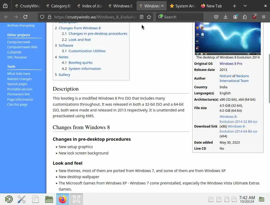Jump to Bootleg quirks contents entry
The height and width of the screenshot is (205, 270).
(x=80, y=62)
